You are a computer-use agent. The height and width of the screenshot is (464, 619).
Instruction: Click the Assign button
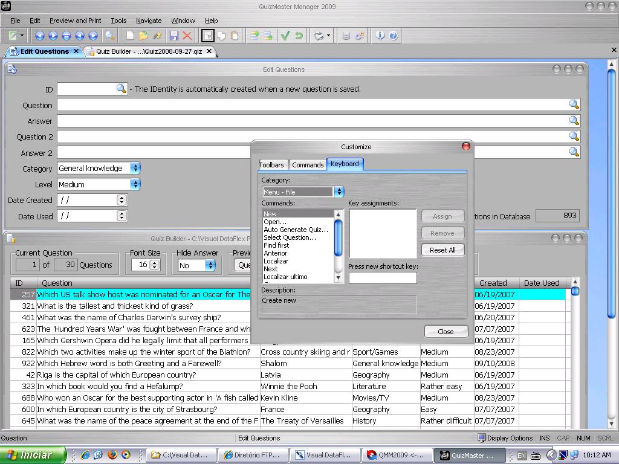442,216
